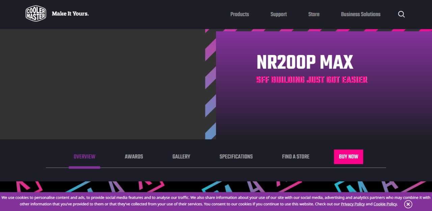
Task: Switch to the Gallery tab
Action: (181, 157)
